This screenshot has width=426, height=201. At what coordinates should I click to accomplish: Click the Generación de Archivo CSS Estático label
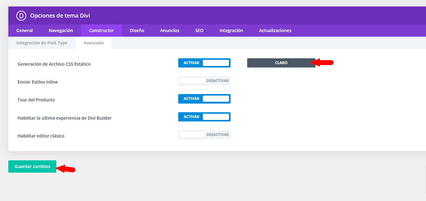point(54,64)
